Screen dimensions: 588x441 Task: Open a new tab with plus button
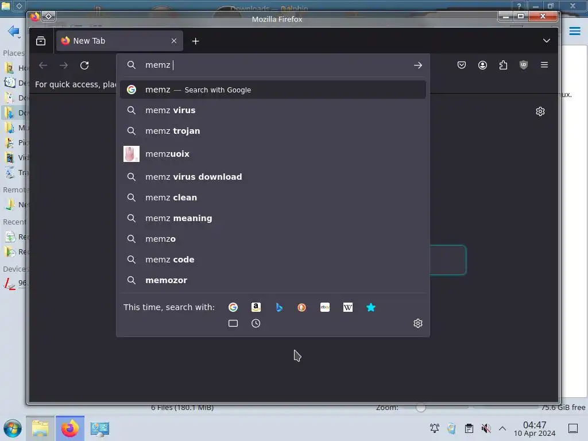pos(195,41)
